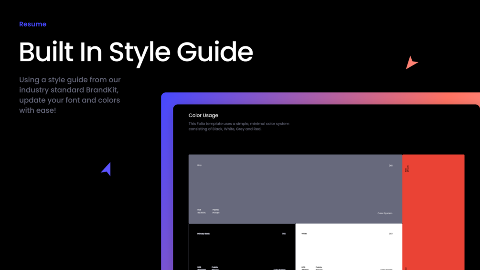This screenshot has width=480, height=270.
Task: Select the Red color swatch
Action: point(433,212)
